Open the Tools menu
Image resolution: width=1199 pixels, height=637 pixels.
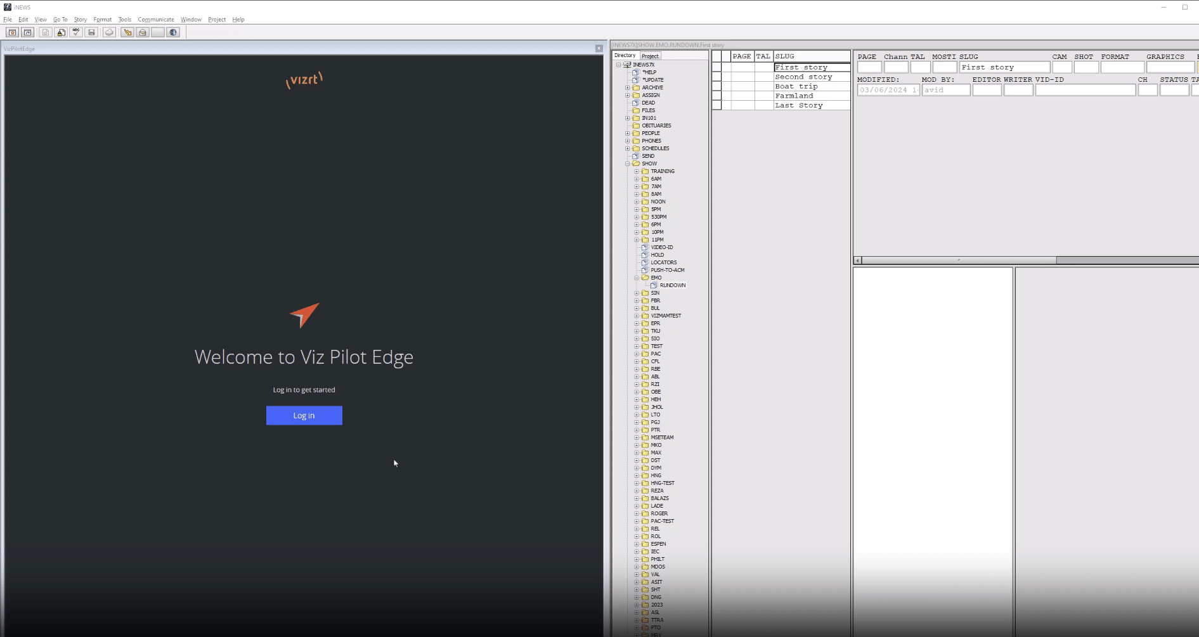tap(124, 19)
